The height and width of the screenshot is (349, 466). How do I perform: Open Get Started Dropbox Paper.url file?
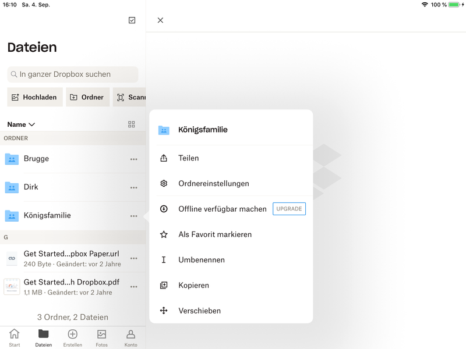click(x=73, y=258)
